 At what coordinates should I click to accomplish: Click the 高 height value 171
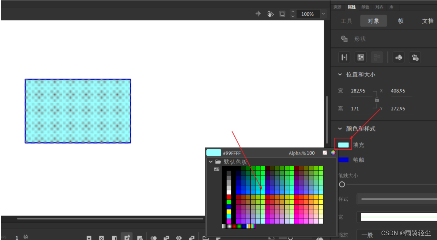(355, 109)
